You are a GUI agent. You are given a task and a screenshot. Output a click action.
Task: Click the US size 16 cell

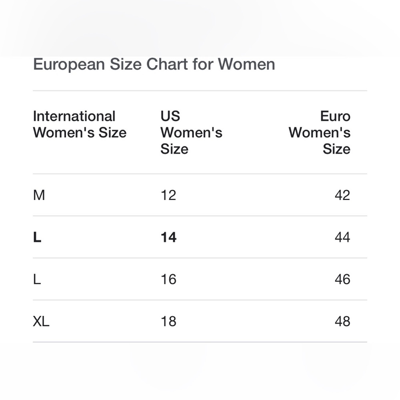168,279
